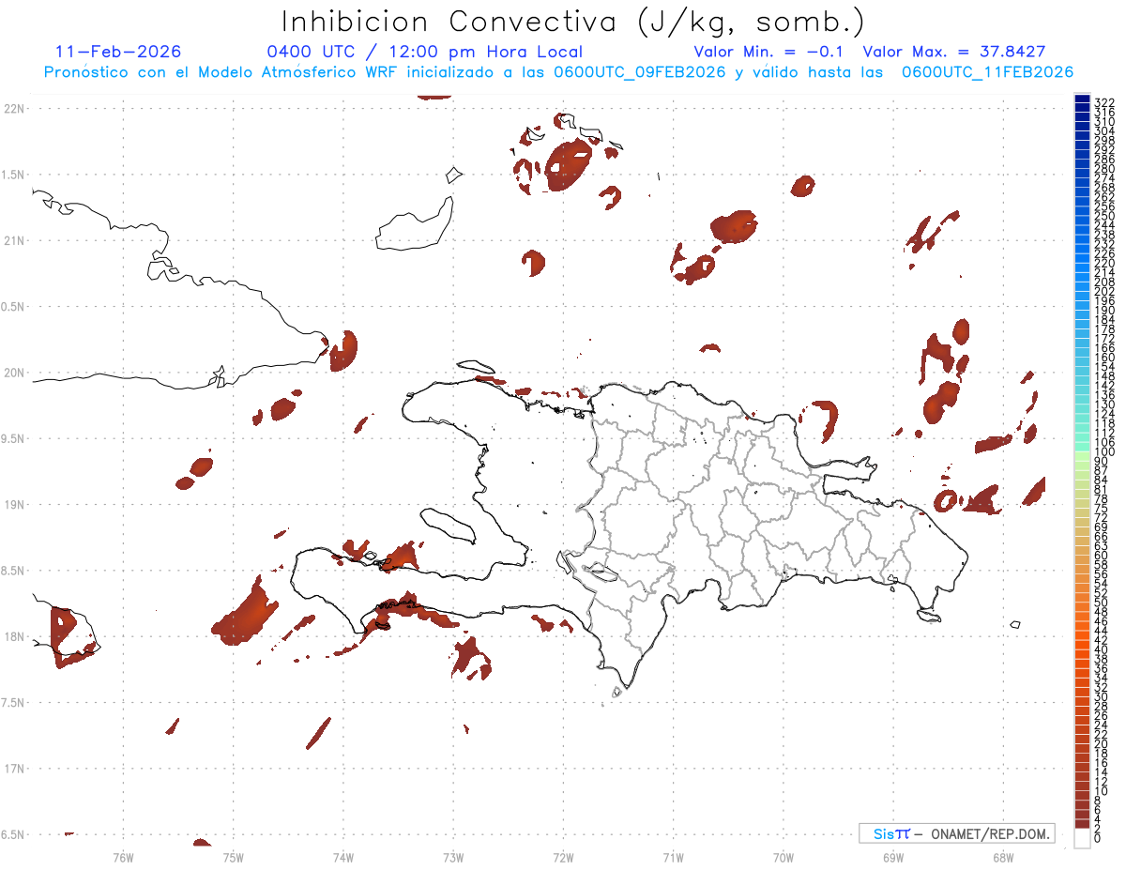Image resolution: width=1126 pixels, height=870 pixels.
Task: Click the time "0400 UTC / 12:00 pm Hora Local"
Action: click(425, 53)
